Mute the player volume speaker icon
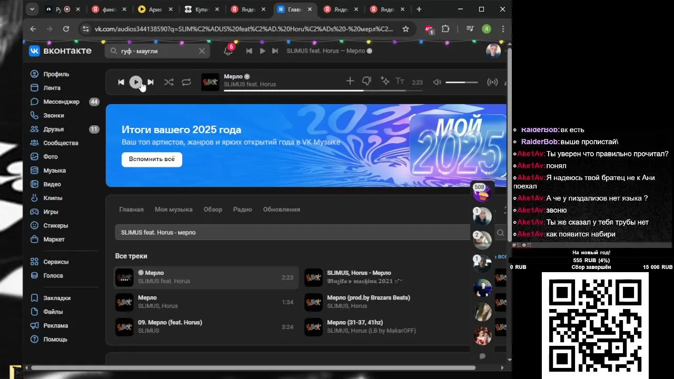The width and height of the screenshot is (674, 379). [437, 82]
